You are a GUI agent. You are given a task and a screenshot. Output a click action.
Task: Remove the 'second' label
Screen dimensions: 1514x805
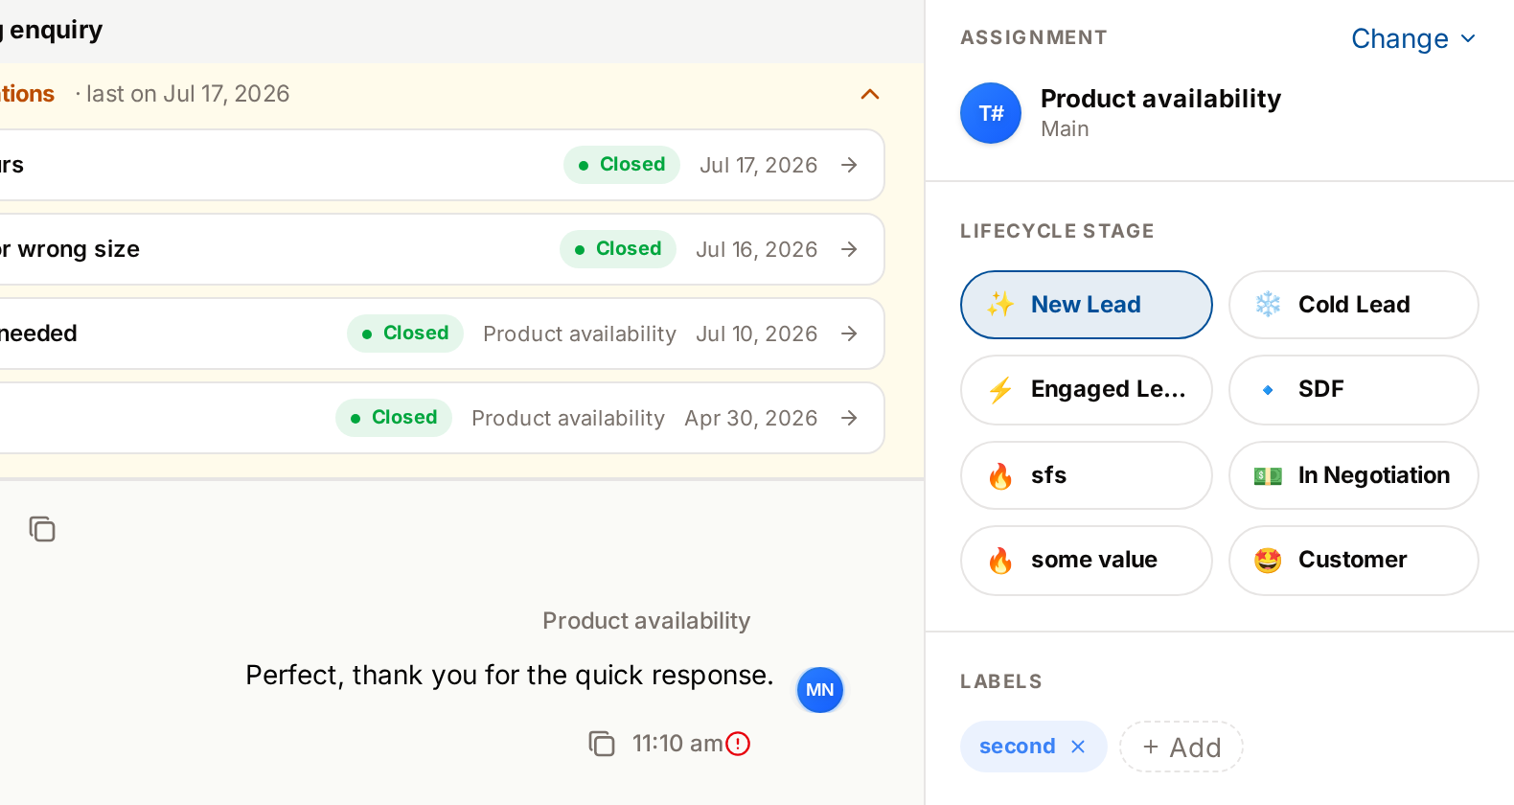tap(1078, 747)
